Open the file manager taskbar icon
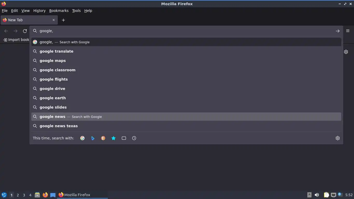 pyautogui.click(x=37, y=195)
